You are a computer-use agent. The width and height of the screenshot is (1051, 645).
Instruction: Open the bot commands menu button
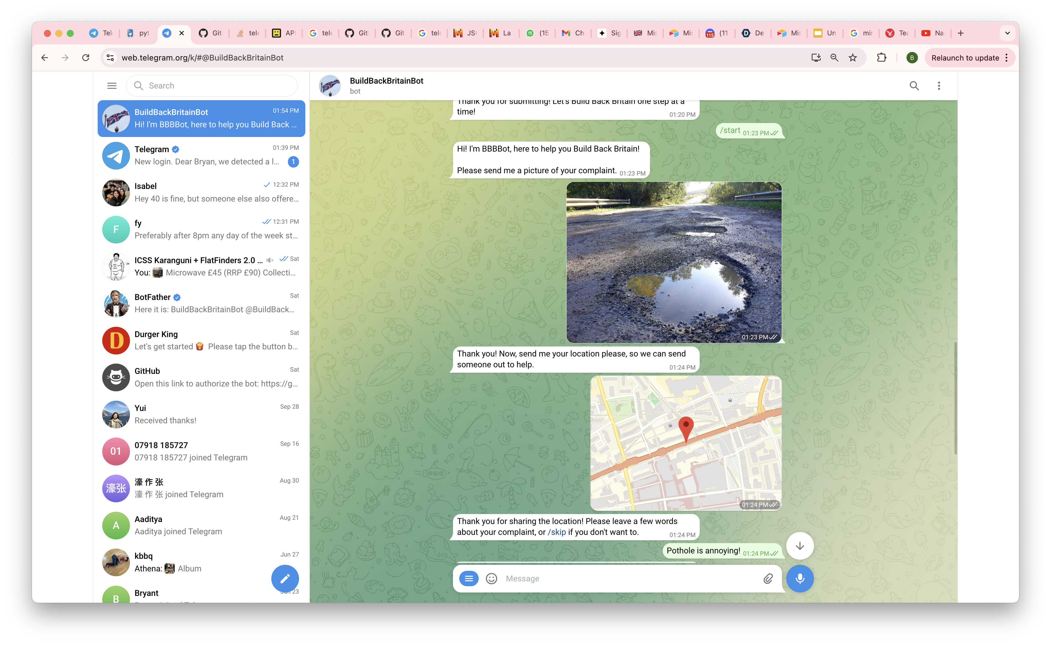(x=469, y=579)
